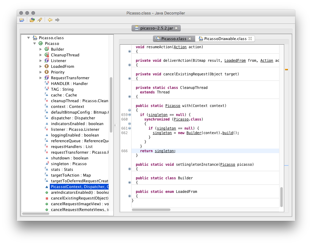Click the jar icon on the picasso-2.5.2.jar tab
The width and height of the screenshot is (312, 245).
click(136, 28)
